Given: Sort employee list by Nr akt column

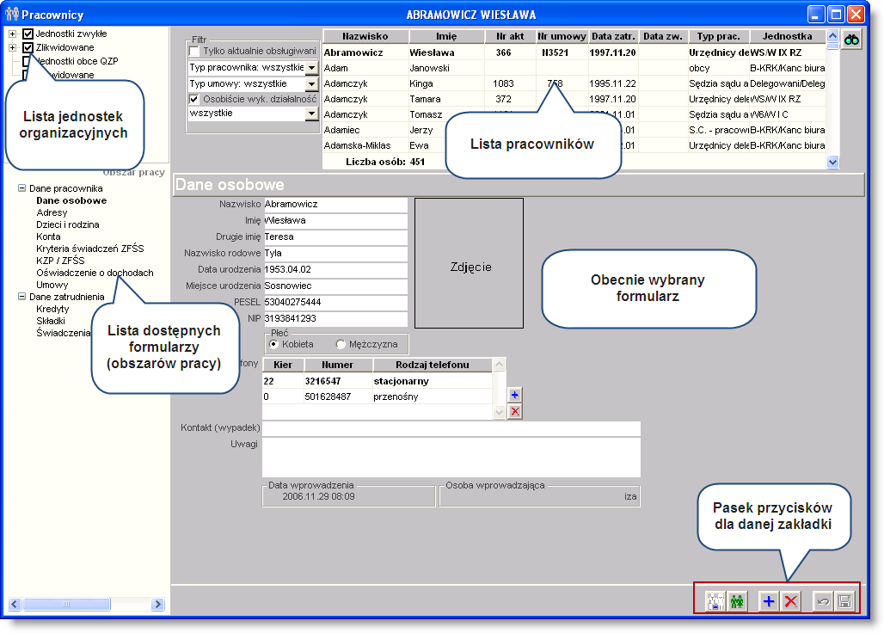Looking at the screenshot, I should 510,36.
